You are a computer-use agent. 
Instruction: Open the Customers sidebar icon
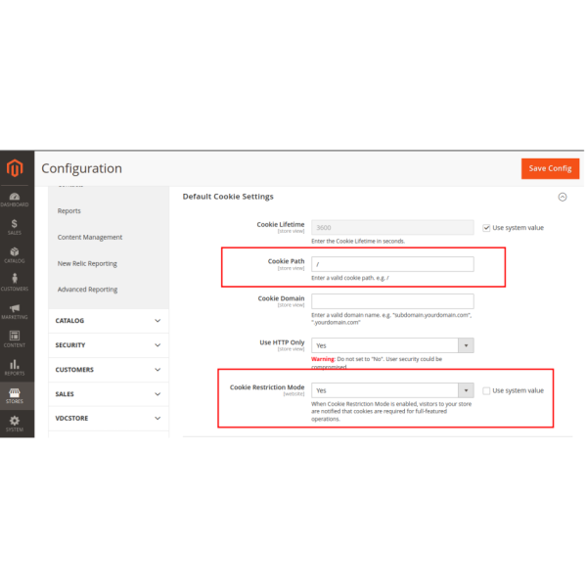click(x=15, y=283)
